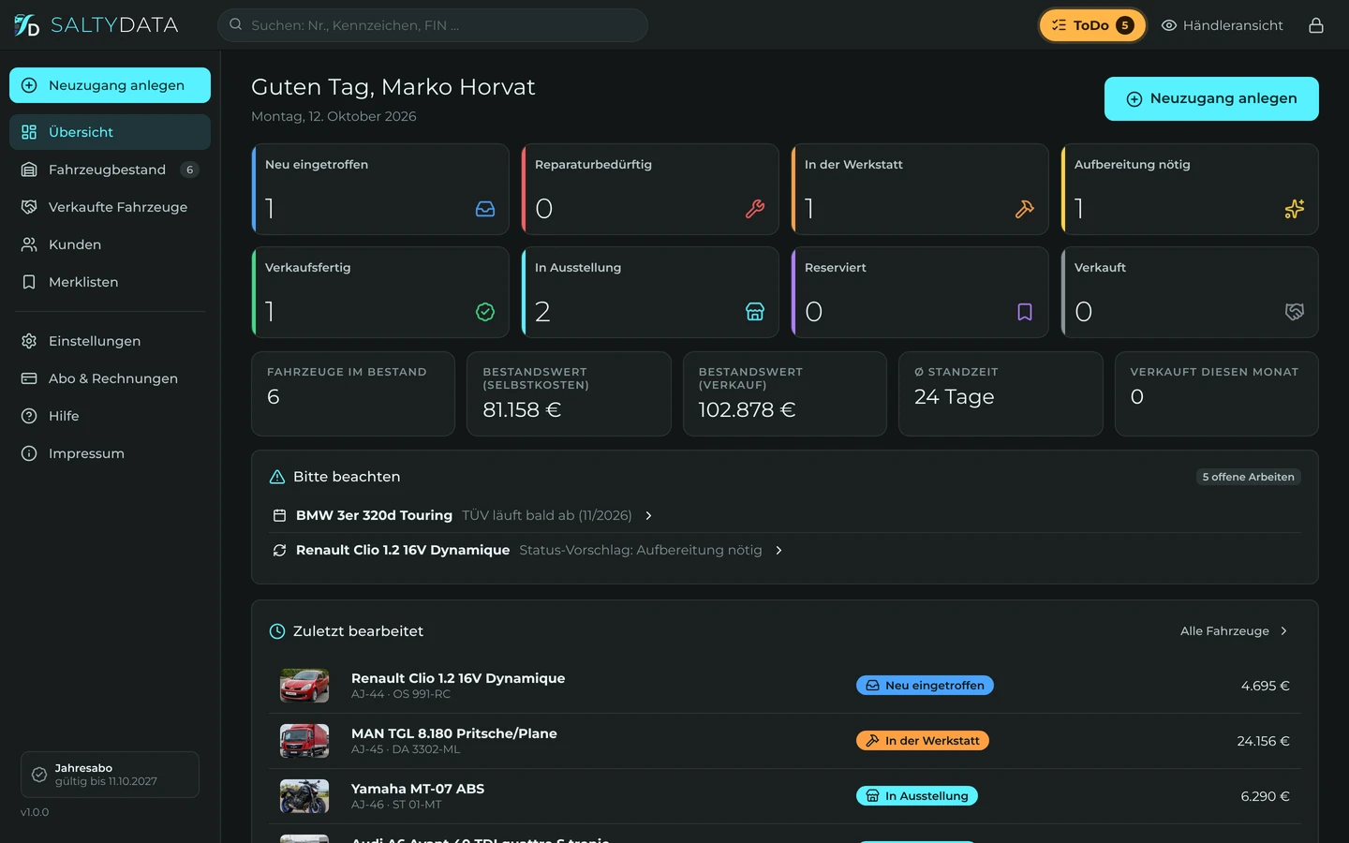Image resolution: width=1349 pixels, height=843 pixels.
Task: Click the sidebar Neuzugang anlegen button
Action: click(110, 85)
